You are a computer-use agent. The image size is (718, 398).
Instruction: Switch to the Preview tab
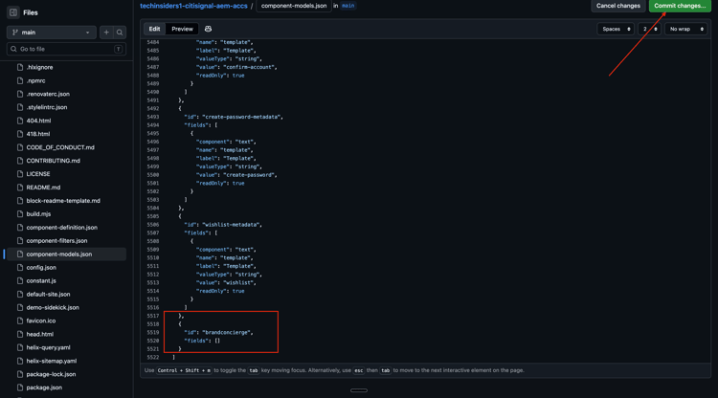182,29
